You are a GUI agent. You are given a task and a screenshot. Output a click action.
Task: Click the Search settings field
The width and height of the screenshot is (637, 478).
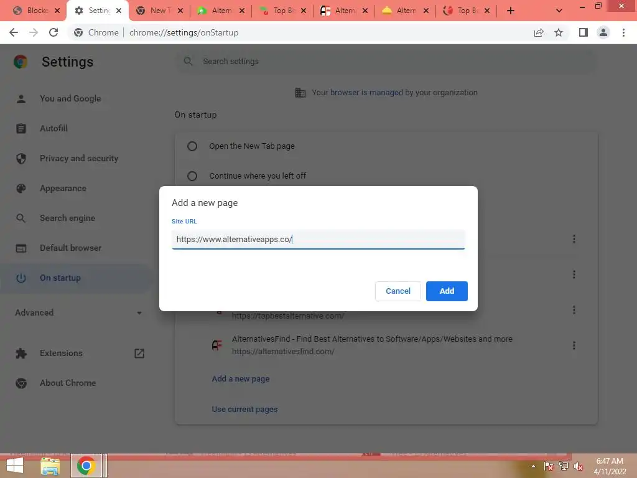(386, 62)
